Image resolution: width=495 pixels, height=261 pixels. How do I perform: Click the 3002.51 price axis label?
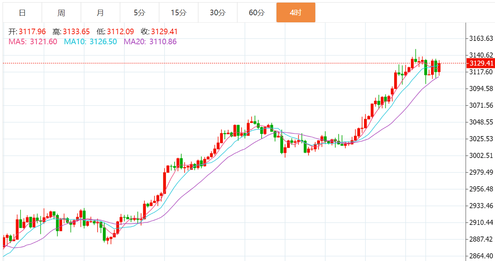pos(481,155)
